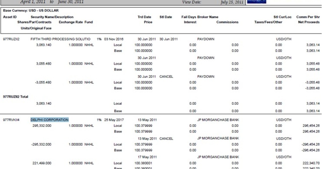The height and width of the screenshot is (169, 322).
Task: Click the FIFTH THIRD PROCESSING SOLUTIO security name
Action: click(x=61, y=39)
